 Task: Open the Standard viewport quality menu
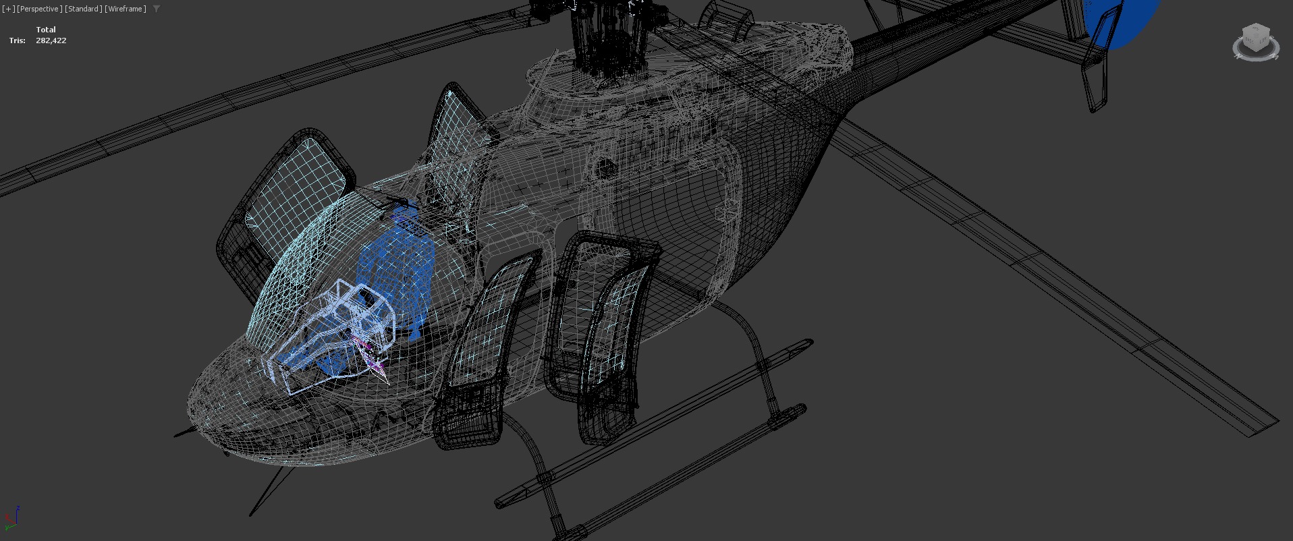tap(84, 9)
